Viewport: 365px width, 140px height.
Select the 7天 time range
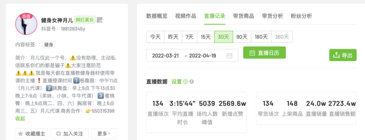click(x=190, y=37)
